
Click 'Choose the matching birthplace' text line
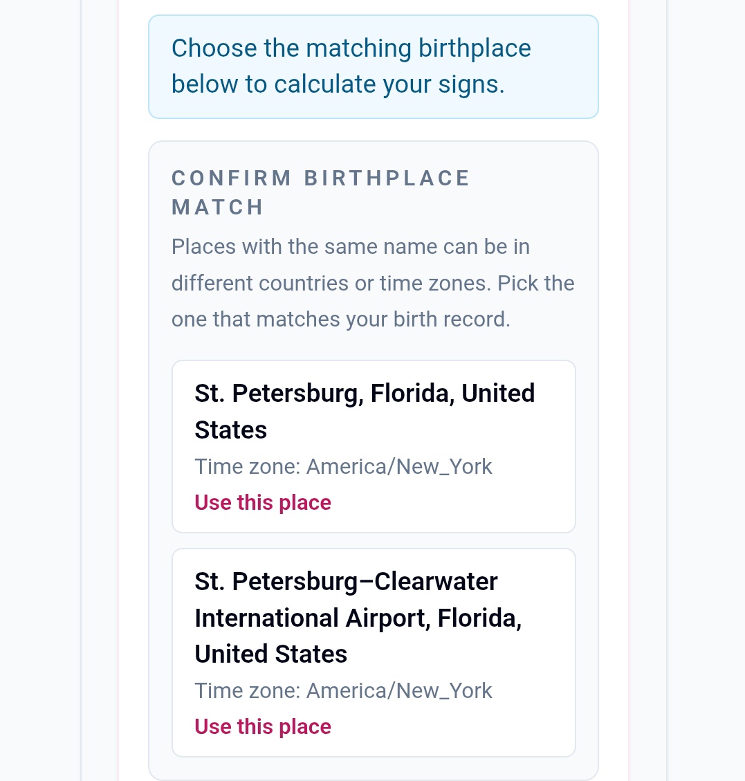351,48
